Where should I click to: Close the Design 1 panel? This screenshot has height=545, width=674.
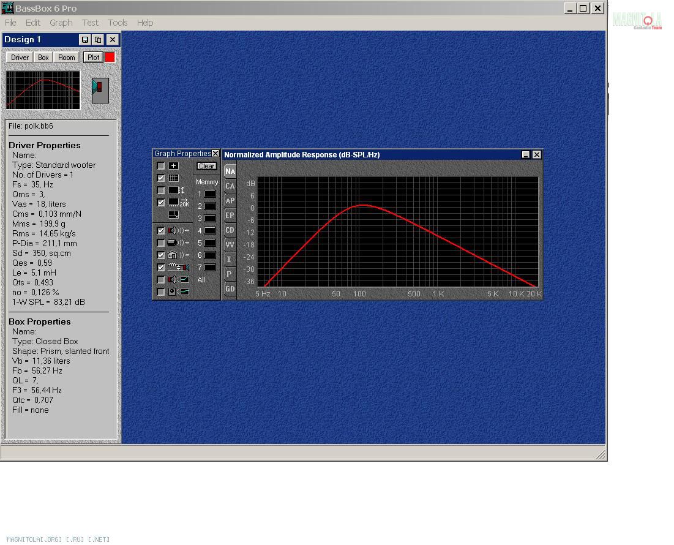112,40
